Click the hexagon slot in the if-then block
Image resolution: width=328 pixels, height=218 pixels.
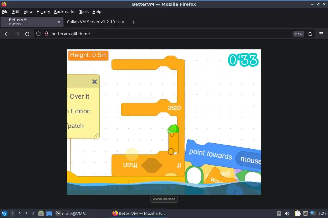click(152, 165)
